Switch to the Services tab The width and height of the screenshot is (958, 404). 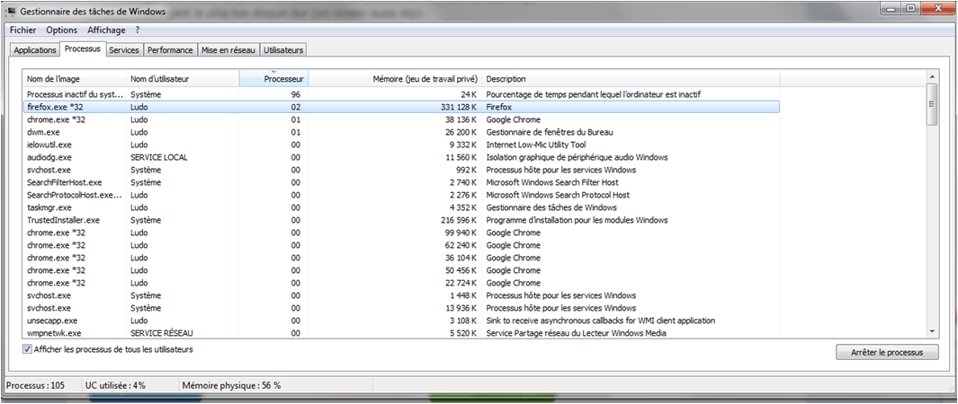click(x=123, y=50)
